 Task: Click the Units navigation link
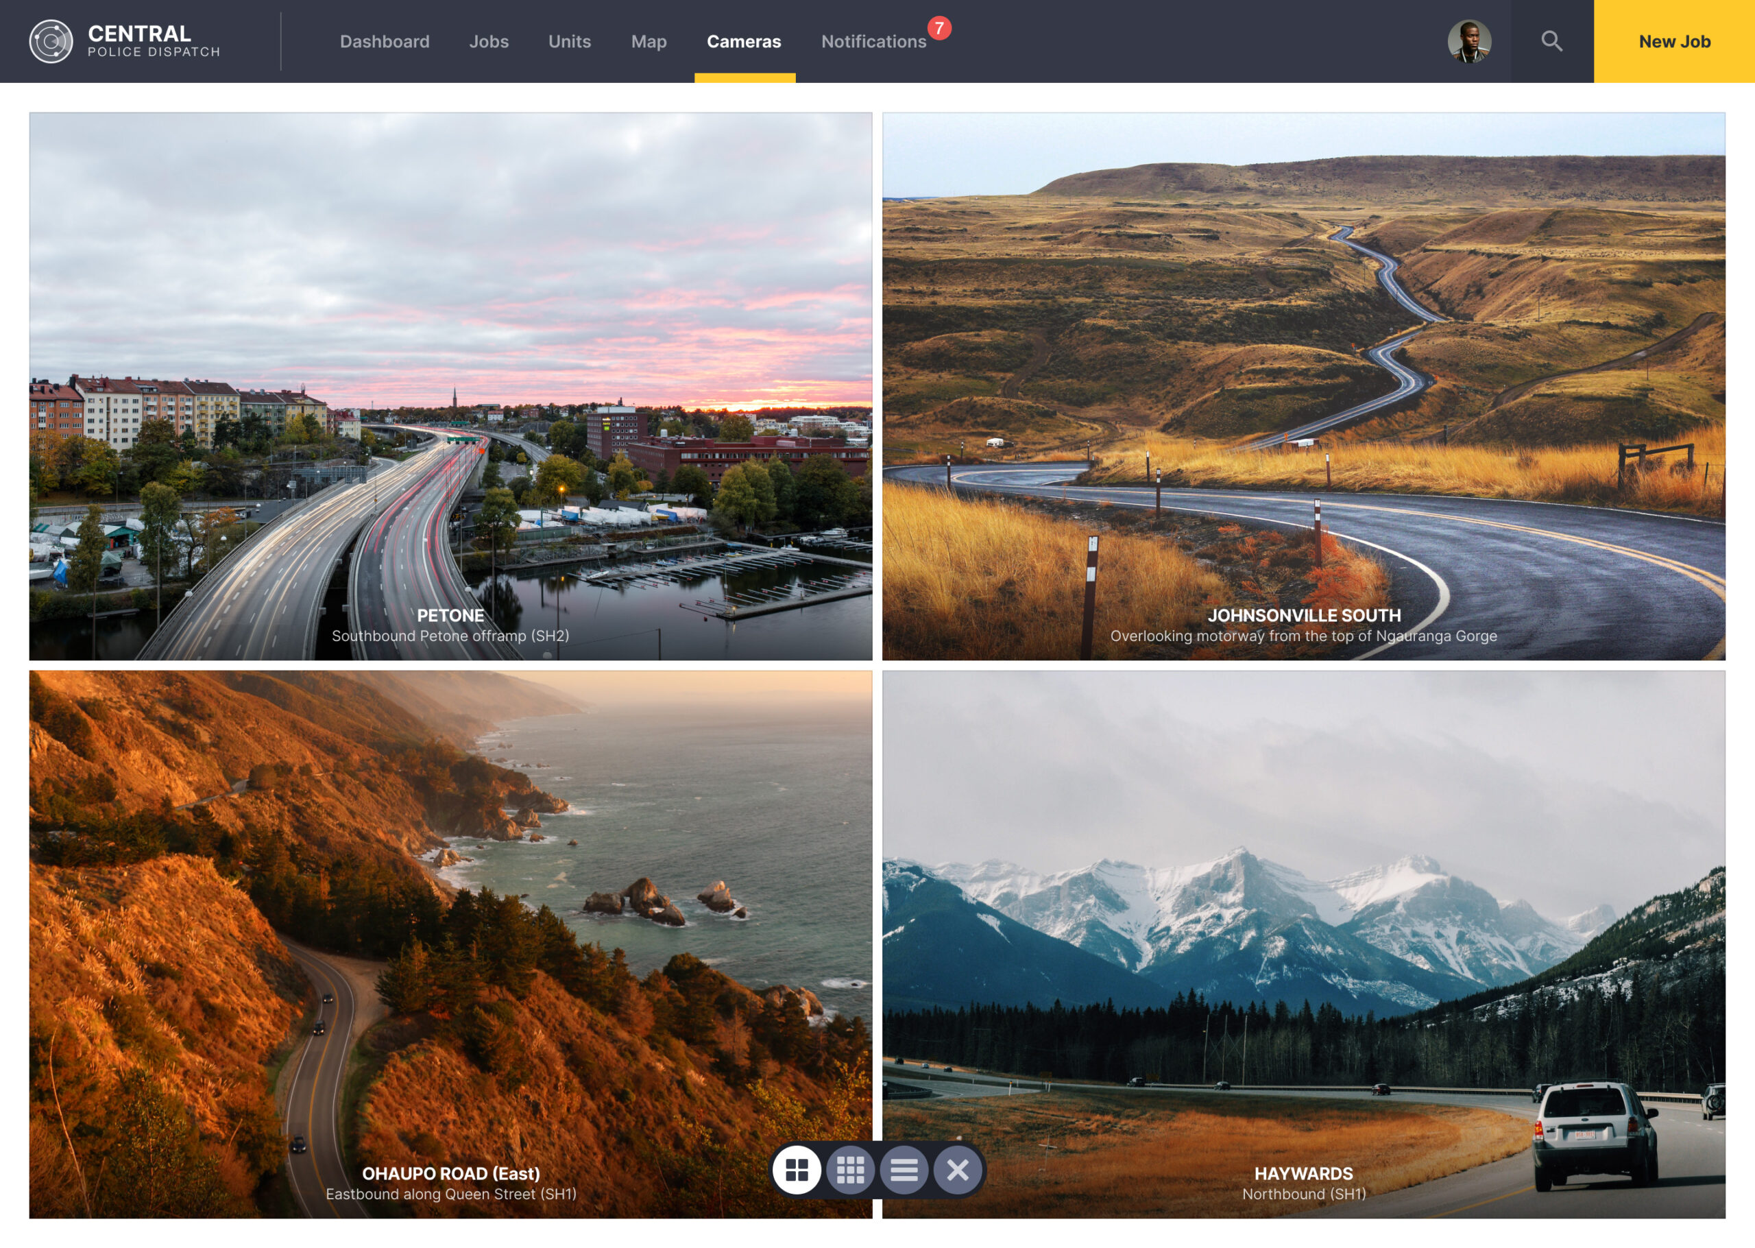point(568,40)
